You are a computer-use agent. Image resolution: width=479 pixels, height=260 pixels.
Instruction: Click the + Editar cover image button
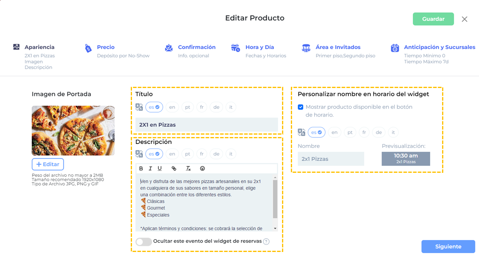click(48, 164)
